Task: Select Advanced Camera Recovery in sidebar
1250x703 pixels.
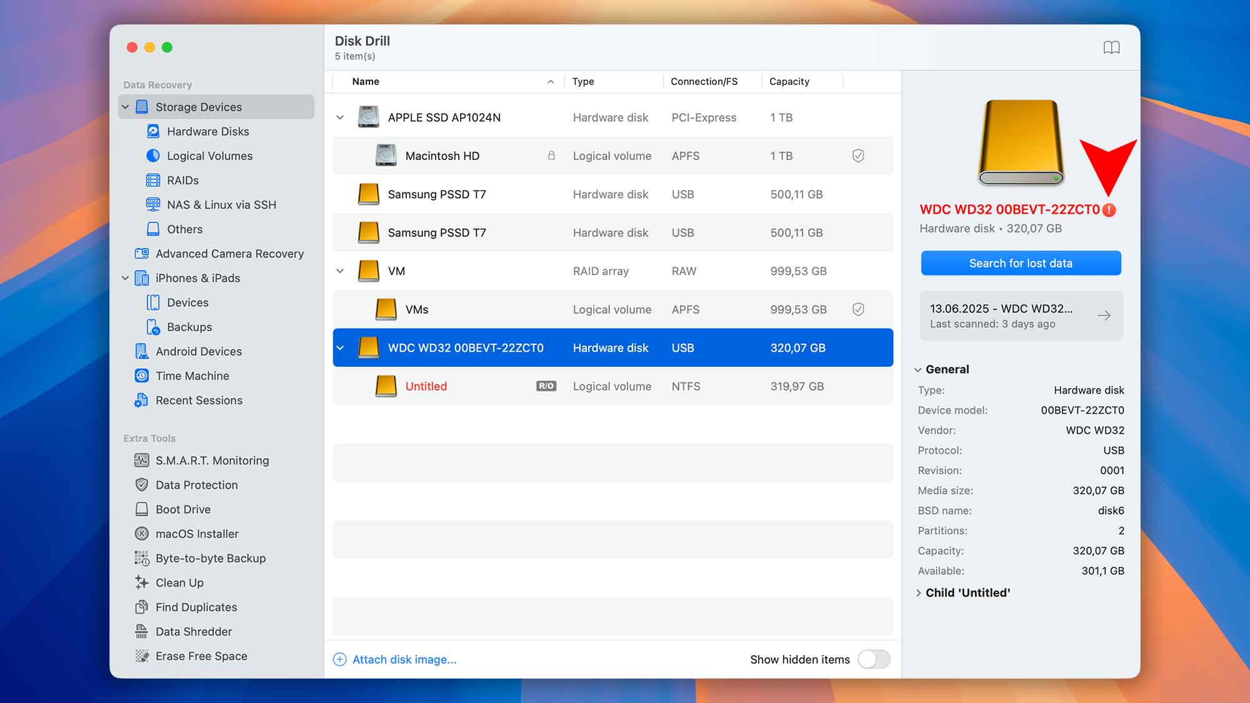Action: (229, 254)
